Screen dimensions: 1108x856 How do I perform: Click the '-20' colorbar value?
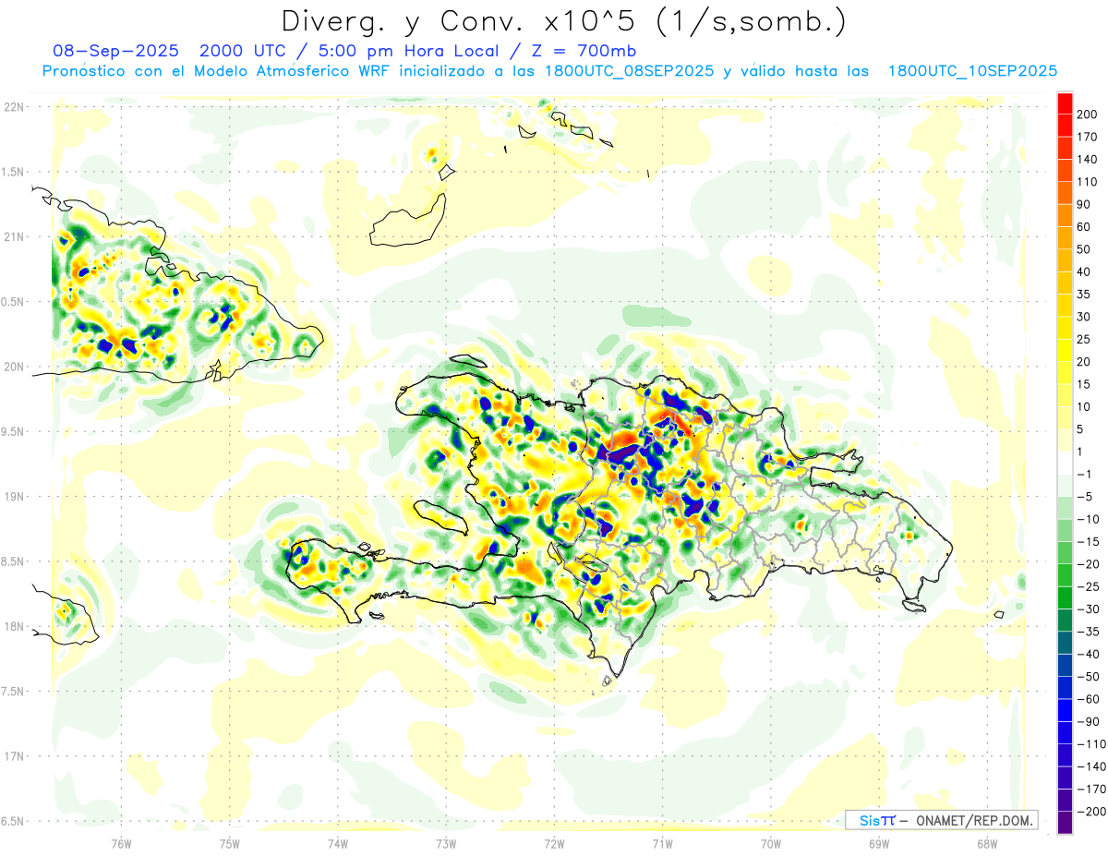(1090, 564)
